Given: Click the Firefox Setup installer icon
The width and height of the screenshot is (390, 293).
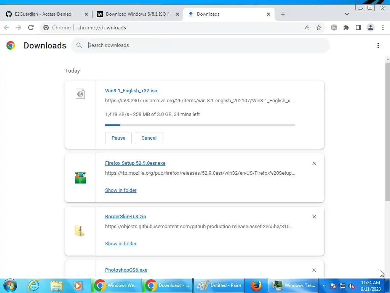Looking at the screenshot, I should (x=80, y=178).
